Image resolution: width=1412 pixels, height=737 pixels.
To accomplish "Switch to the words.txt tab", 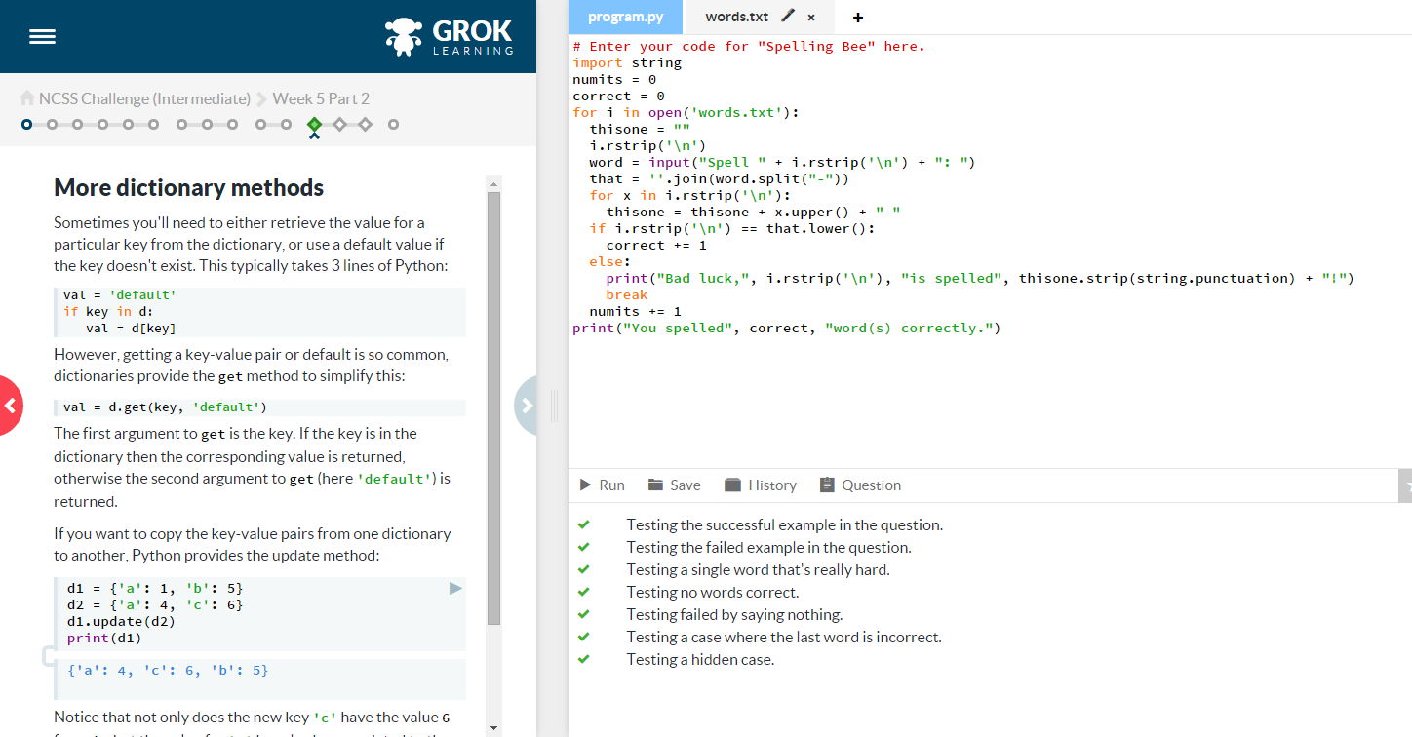I will coord(736,18).
